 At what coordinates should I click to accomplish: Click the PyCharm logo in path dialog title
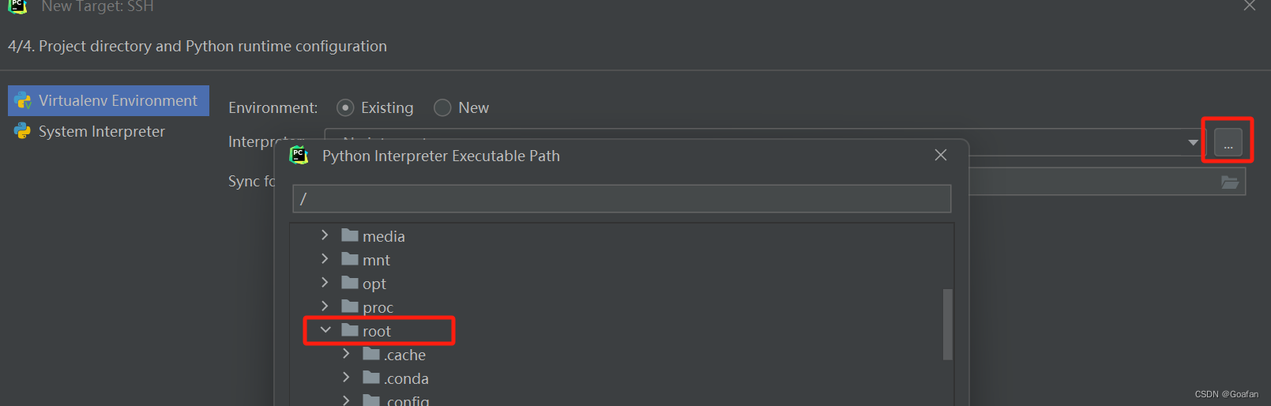(299, 156)
